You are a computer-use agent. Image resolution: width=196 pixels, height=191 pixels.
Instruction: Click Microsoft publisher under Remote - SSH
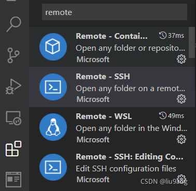(93, 99)
